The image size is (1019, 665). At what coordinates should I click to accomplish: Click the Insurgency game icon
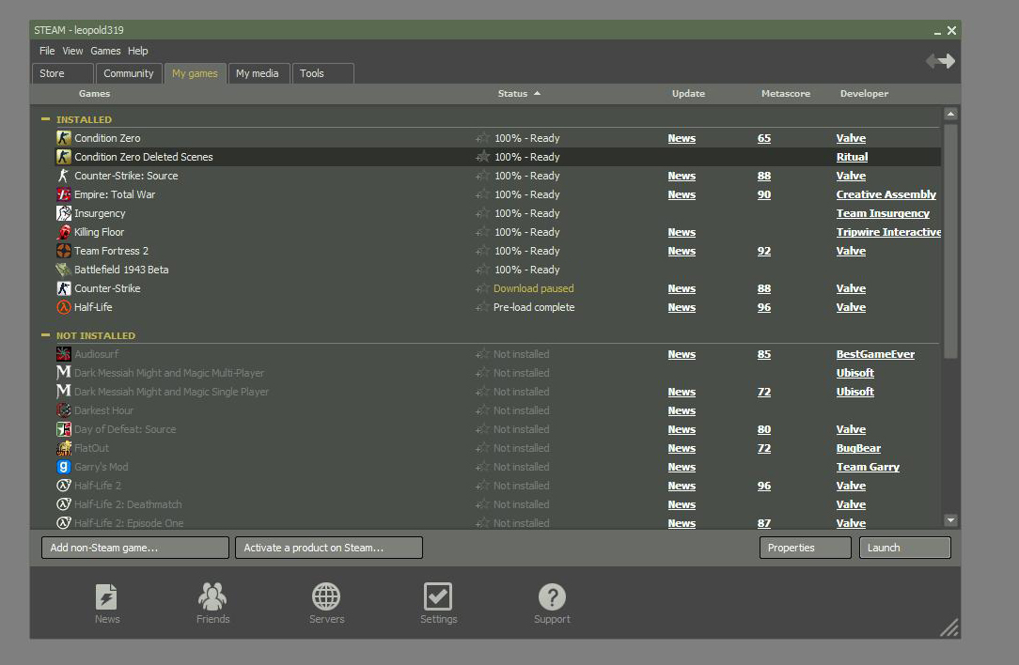(x=64, y=213)
